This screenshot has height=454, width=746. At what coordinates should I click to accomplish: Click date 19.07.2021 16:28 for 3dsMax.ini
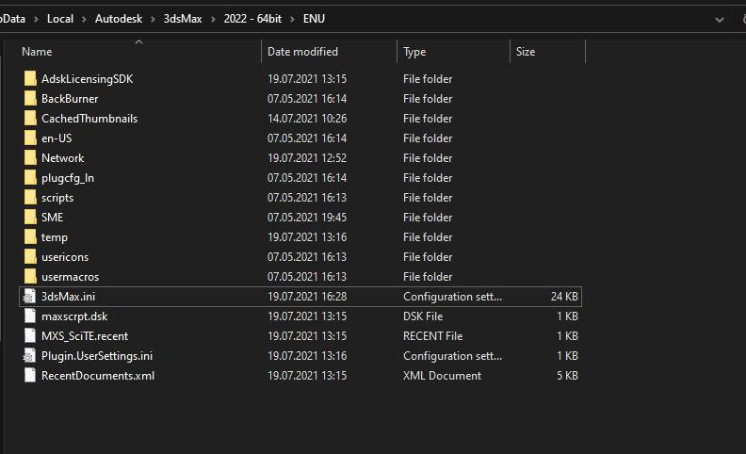tap(307, 296)
